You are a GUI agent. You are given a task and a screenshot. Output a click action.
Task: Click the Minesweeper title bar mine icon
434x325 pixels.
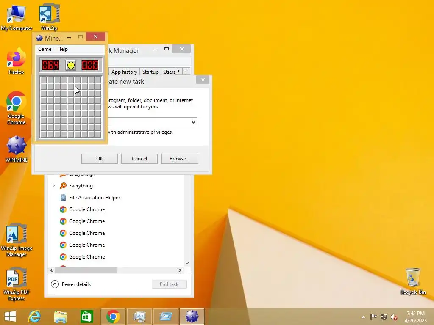point(39,38)
